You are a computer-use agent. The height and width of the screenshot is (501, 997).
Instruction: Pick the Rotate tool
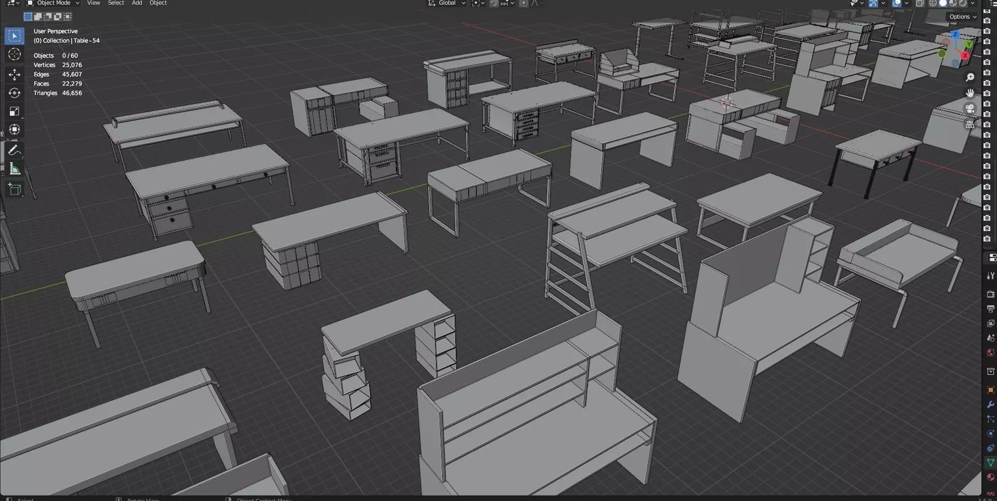point(15,93)
